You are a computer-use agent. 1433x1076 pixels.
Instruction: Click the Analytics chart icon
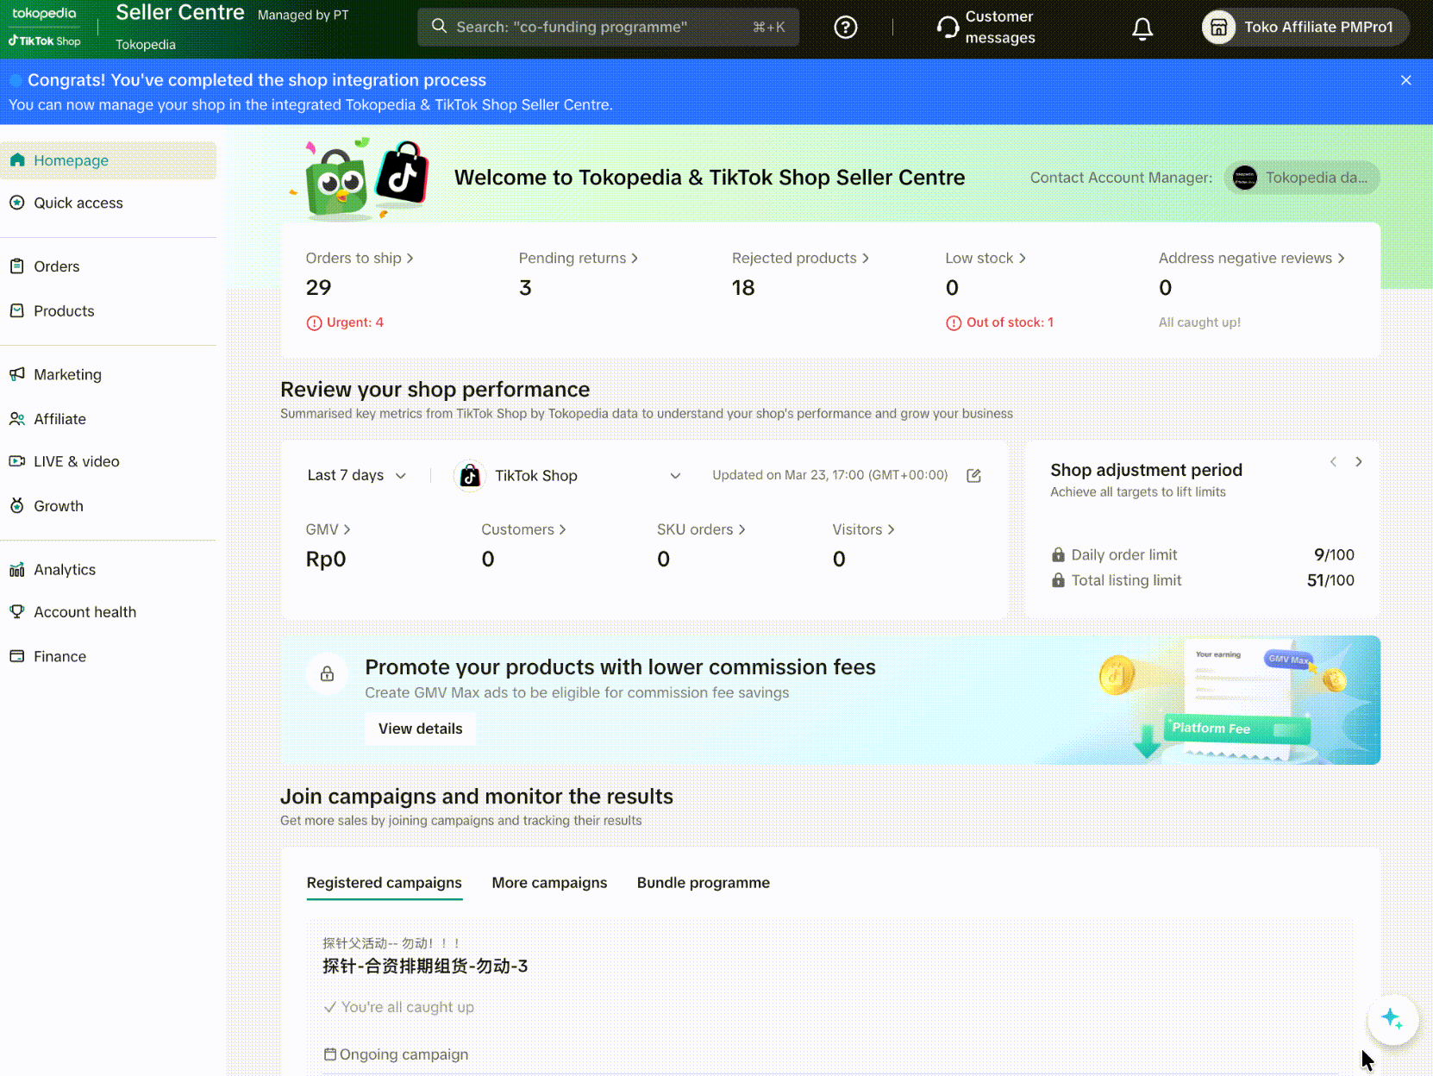click(x=17, y=570)
